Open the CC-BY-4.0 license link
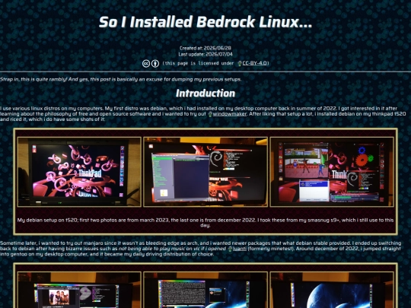411x308 pixels. 254,63
